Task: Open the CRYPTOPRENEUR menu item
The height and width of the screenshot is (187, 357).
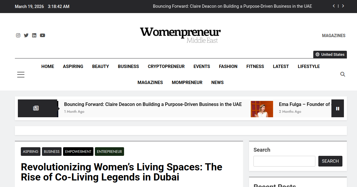Action: coord(166,66)
